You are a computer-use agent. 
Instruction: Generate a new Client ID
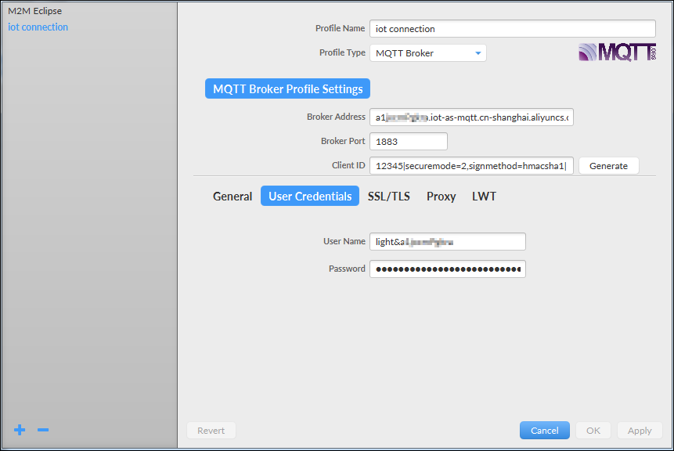click(608, 165)
